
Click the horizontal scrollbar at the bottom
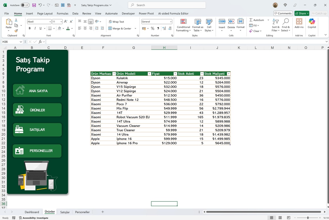(x=263, y=212)
